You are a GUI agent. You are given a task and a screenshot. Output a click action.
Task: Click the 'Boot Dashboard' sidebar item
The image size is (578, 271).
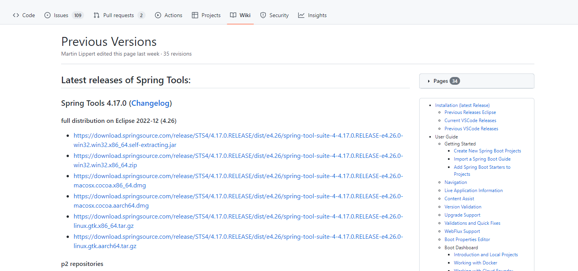click(461, 248)
